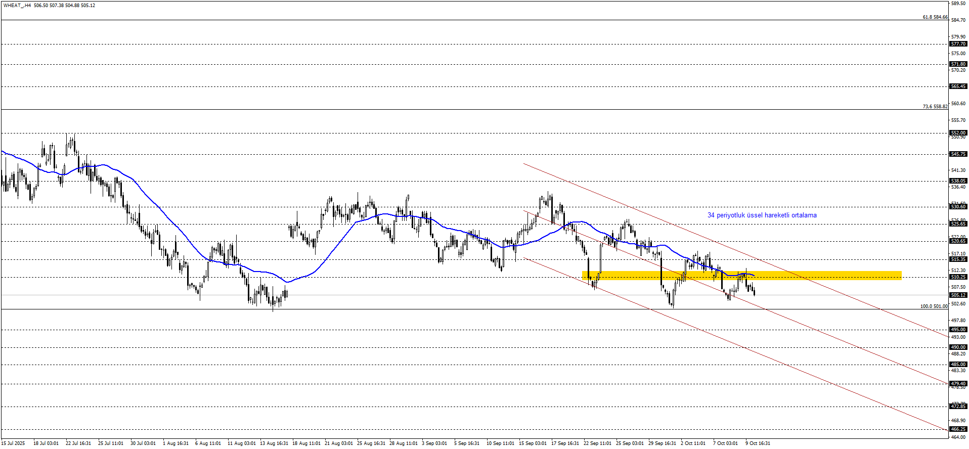The height and width of the screenshot is (449, 969).
Task: Click the current price 505.12 tag
Action: coord(958,295)
